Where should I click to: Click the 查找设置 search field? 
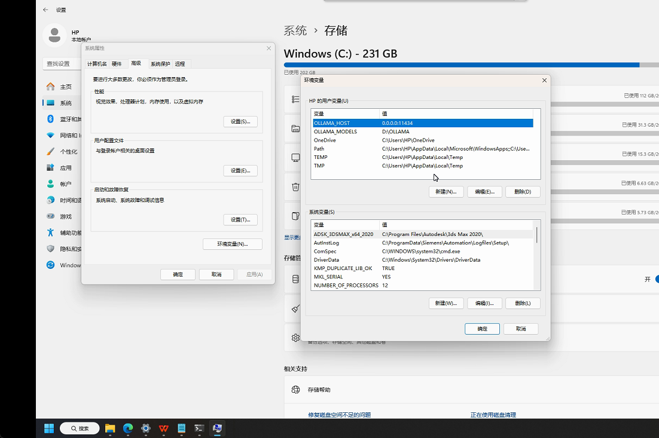pyautogui.click(x=62, y=64)
